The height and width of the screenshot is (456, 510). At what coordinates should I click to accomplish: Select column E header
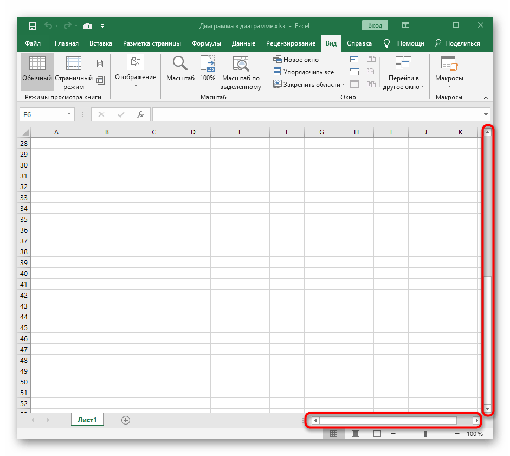(x=240, y=132)
